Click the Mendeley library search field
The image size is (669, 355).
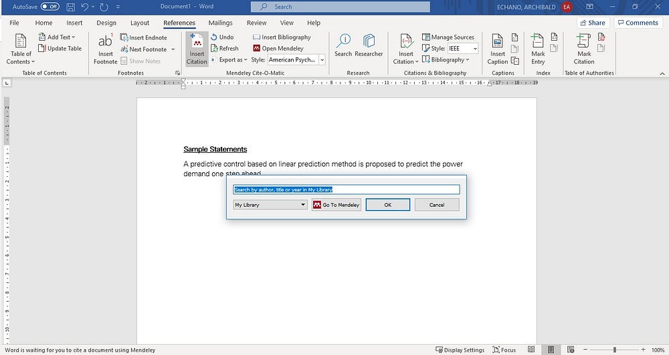(x=346, y=190)
